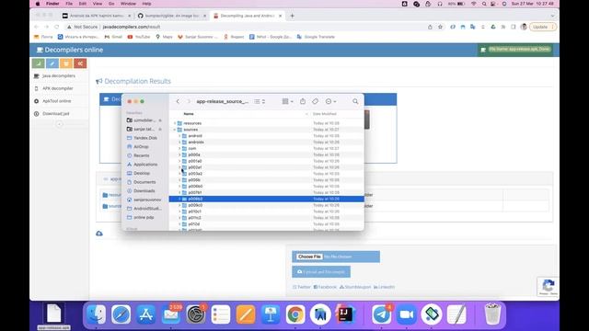Share page on Twitter link
The height and width of the screenshot is (331, 589).
click(302, 287)
